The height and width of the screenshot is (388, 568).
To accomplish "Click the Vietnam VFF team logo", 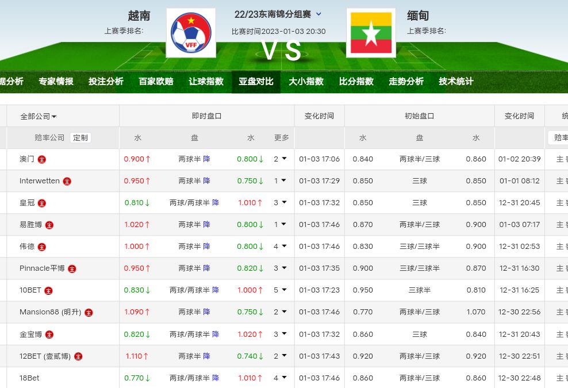I will [191, 33].
